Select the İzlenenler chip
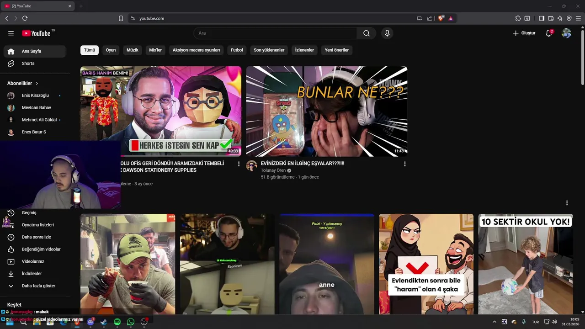Screen dimensions: 585x329 [x=304, y=50]
